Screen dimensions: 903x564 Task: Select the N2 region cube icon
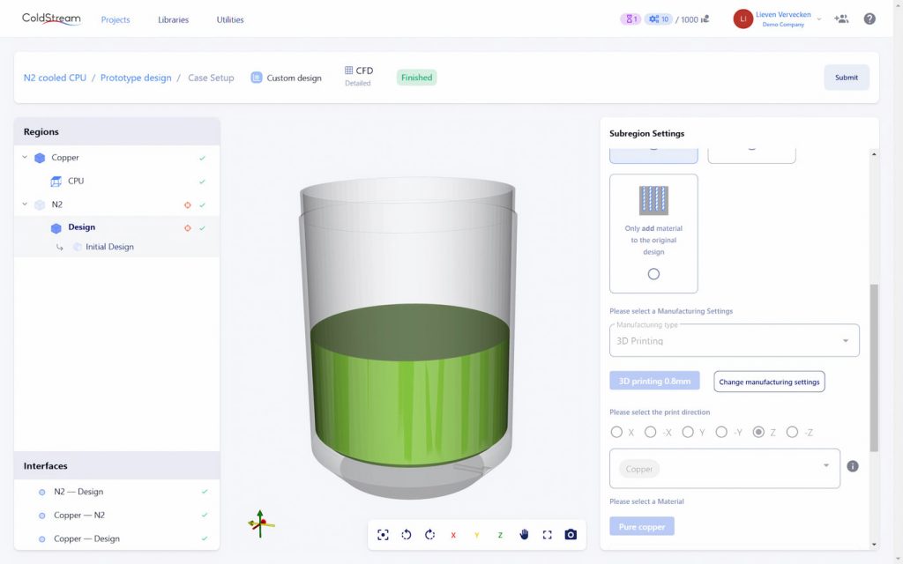point(40,204)
